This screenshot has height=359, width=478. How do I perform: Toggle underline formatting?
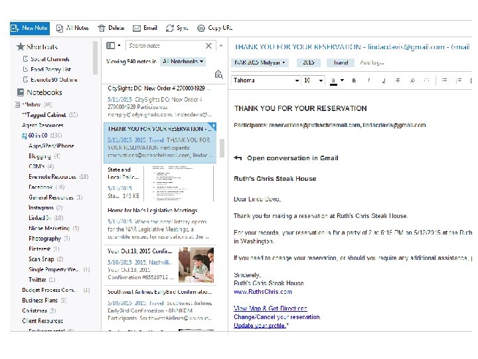384,80
